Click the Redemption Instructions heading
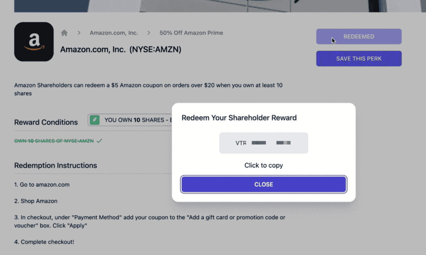Viewport: 426px width, 255px height. [x=55, y=165]
